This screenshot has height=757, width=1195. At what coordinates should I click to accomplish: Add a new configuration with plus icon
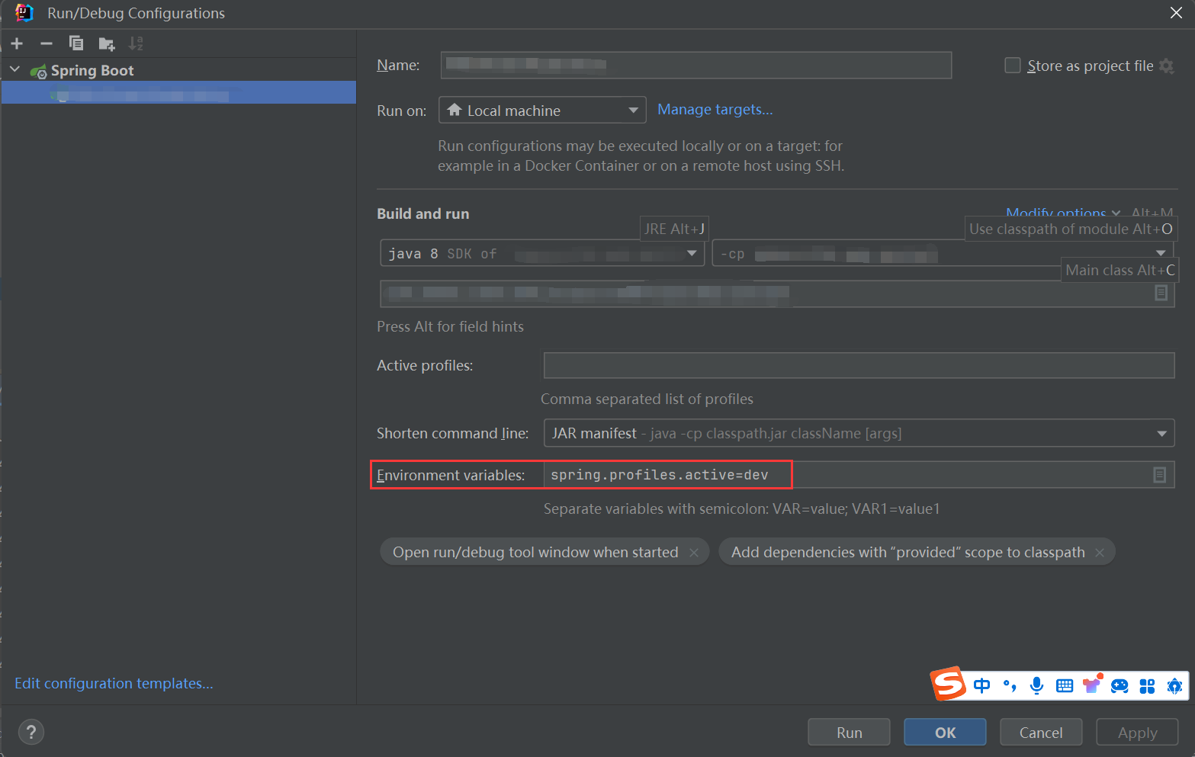[17, 43]
